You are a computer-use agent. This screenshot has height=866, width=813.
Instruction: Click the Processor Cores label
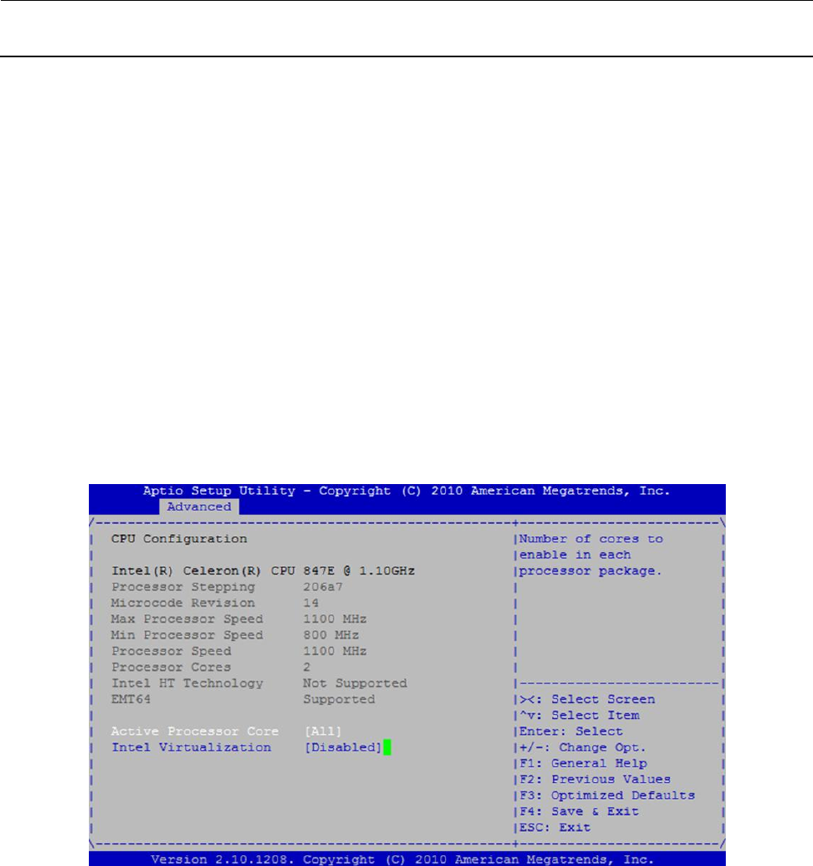tap(171, 668)
